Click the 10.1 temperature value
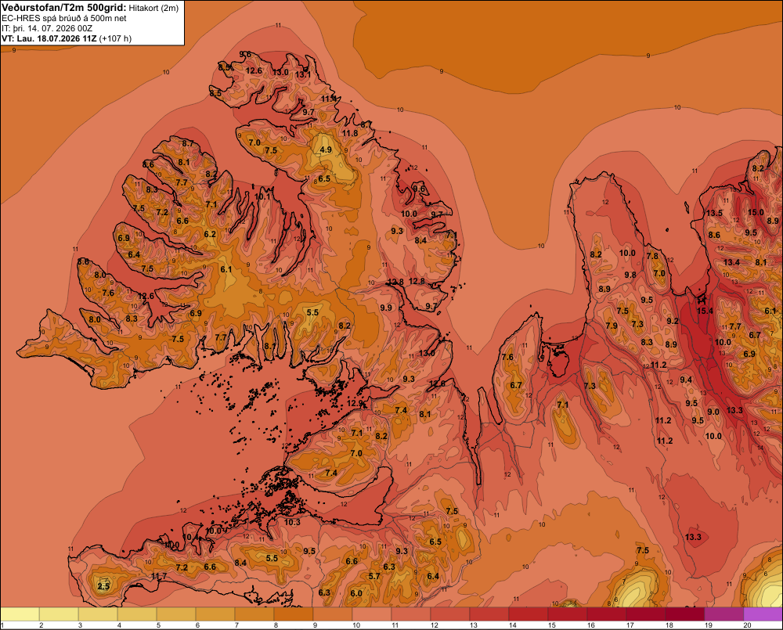Viewport: 783px width, 630px height. click(x=262, y=196)
